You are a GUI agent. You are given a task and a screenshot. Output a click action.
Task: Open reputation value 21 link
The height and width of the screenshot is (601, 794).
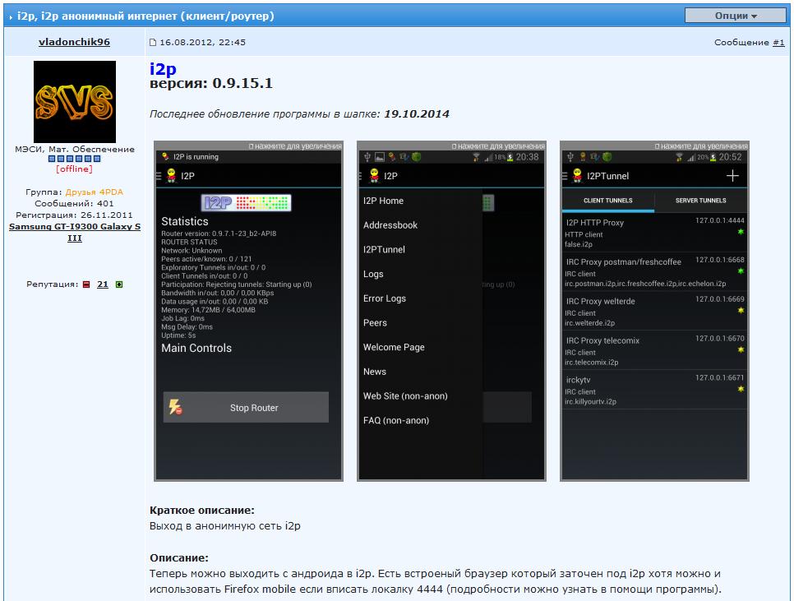pos(103,284)
